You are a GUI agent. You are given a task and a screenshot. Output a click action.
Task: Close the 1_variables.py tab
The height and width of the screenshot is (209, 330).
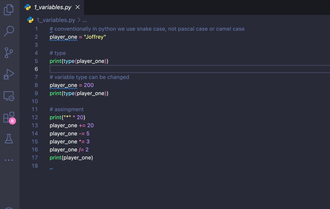78,7
